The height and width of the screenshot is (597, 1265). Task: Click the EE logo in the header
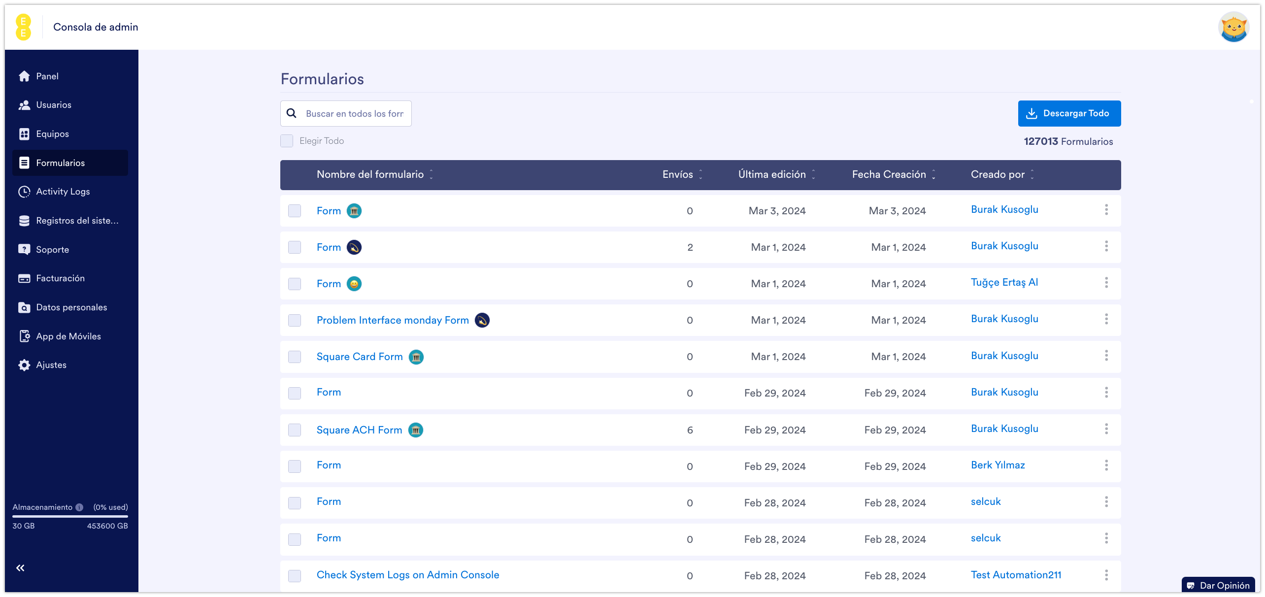(x=23, y=27)
